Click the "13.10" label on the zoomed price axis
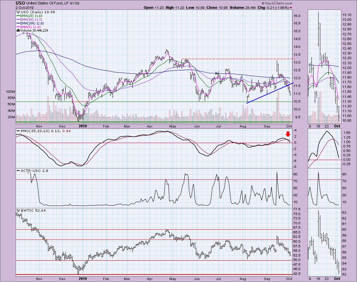The width and height of the screenshot is (357, 282). click(346, 15)
